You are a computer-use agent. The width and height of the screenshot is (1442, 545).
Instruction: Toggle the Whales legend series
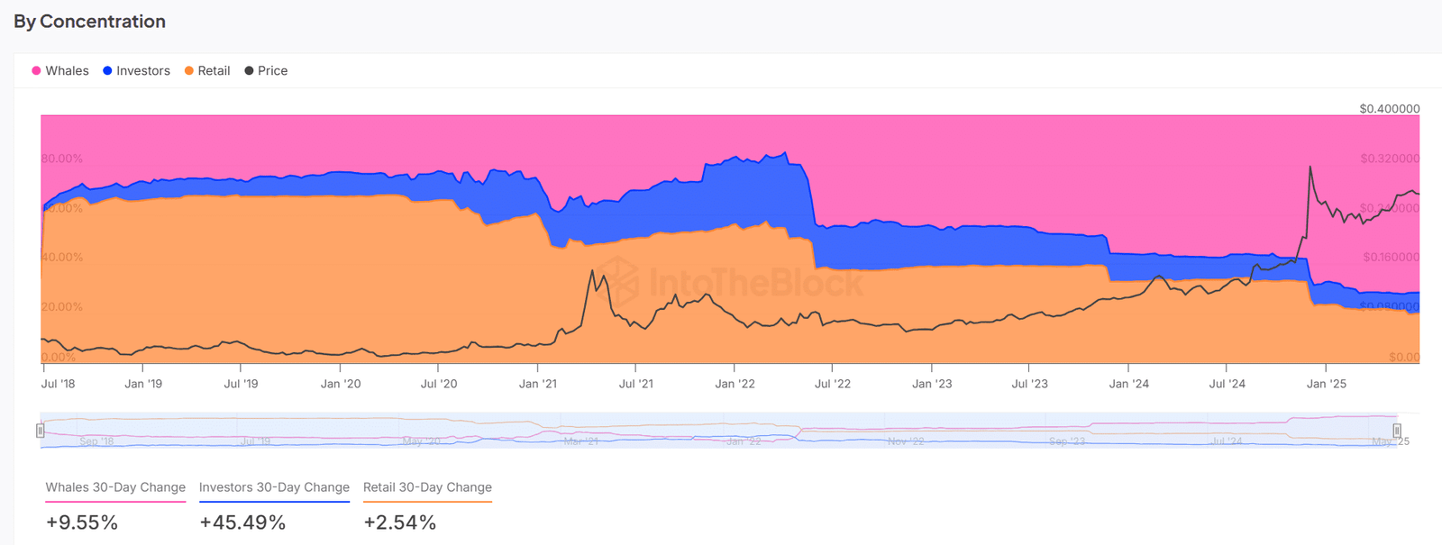click(x=60, y=70)
